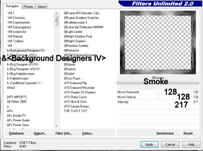Pick the sf10 Slice N Dice filter
This screenshot has width=203, height=151.
[75, 101]
